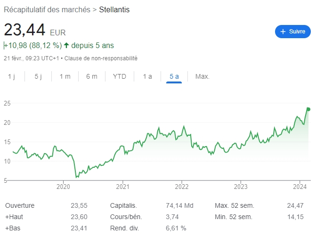This screenshot has width=316, height=237.
Task: Click the green endpoint dot on chart
Action: 308,109
